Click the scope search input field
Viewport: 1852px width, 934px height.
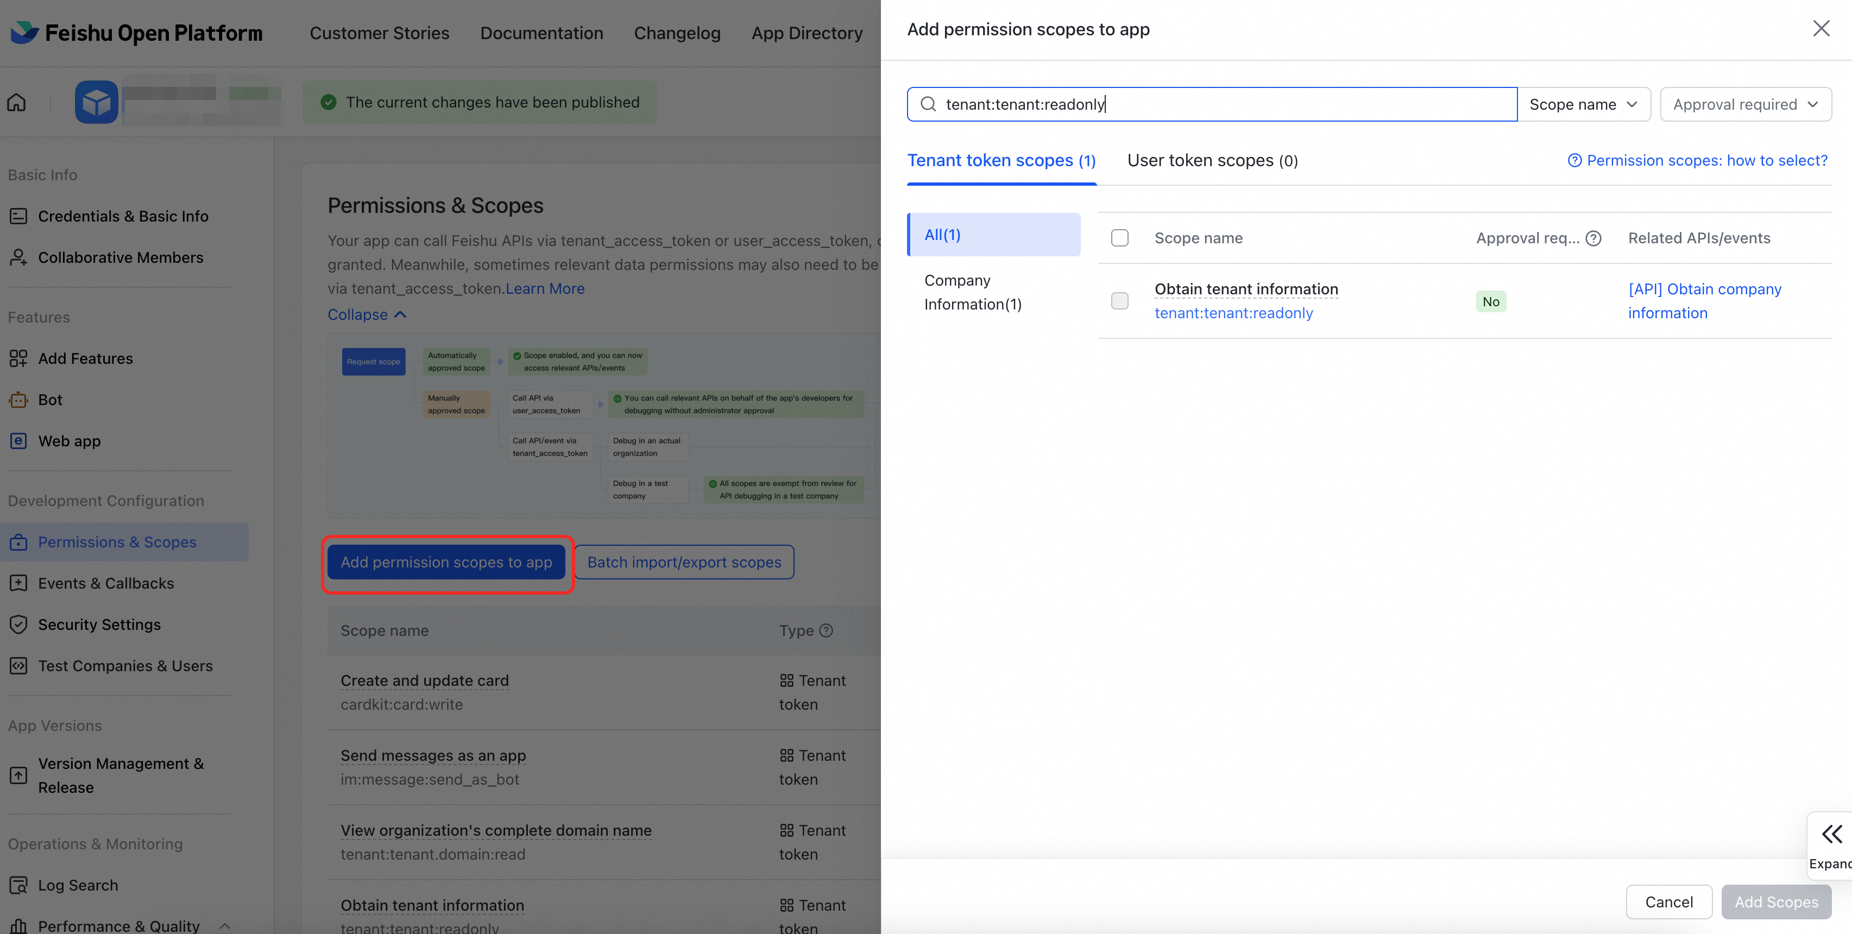tap(1222, 104)
